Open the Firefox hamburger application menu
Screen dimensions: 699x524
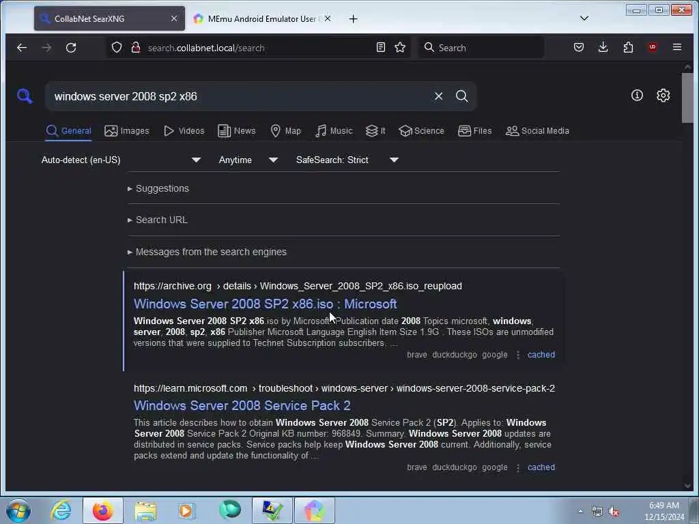pyautogui.click(x=676, y=47)
